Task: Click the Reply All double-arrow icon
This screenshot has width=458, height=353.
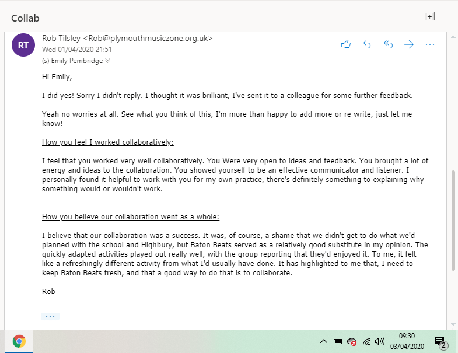Action: click(x=388, y=44)
